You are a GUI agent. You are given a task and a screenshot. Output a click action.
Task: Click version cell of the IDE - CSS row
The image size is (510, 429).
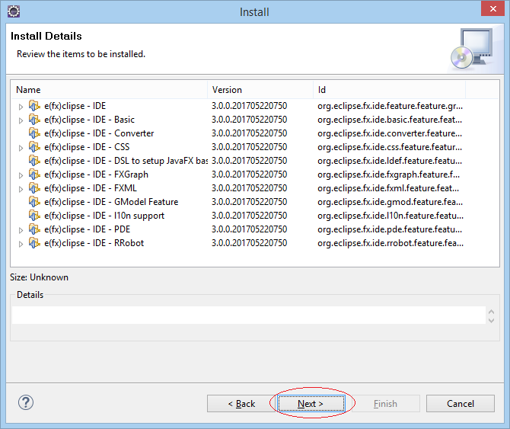coord(250,147)
